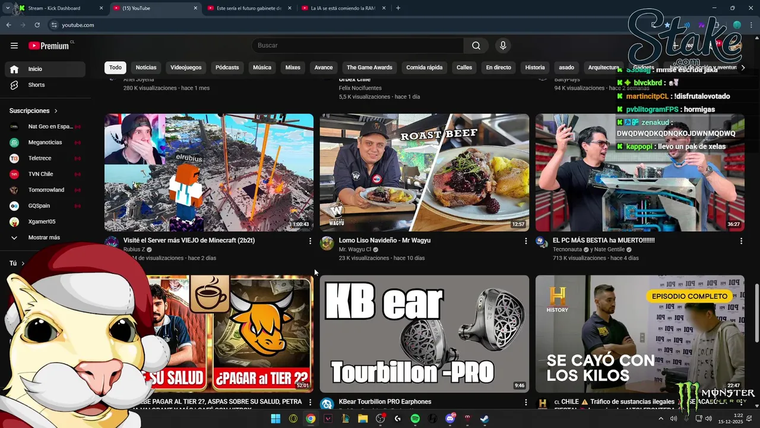Open File Explorer from the taskbar
This screenshot has width=760, height=428.
[x=363, y=419]
